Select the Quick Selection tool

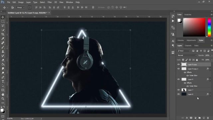3,30
